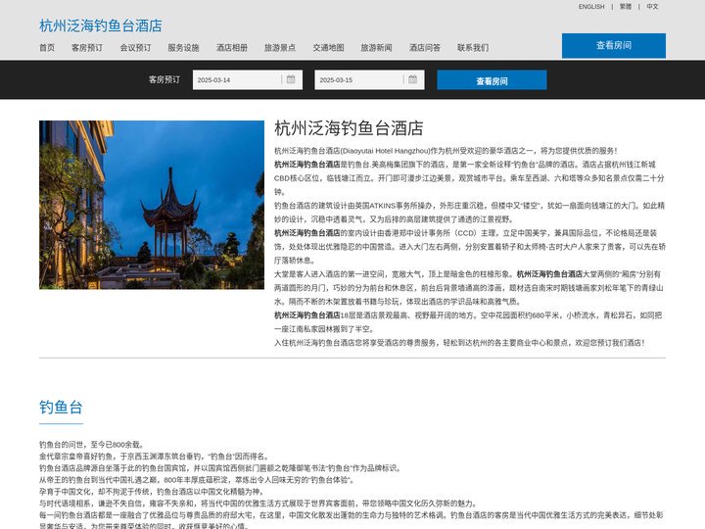Open the 联系我们 menu item
Screen dimensions: 705x529
(473, 48)
